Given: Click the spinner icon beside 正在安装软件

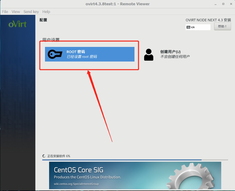Looking at the screenshot, I should click(x=44, y=156).
